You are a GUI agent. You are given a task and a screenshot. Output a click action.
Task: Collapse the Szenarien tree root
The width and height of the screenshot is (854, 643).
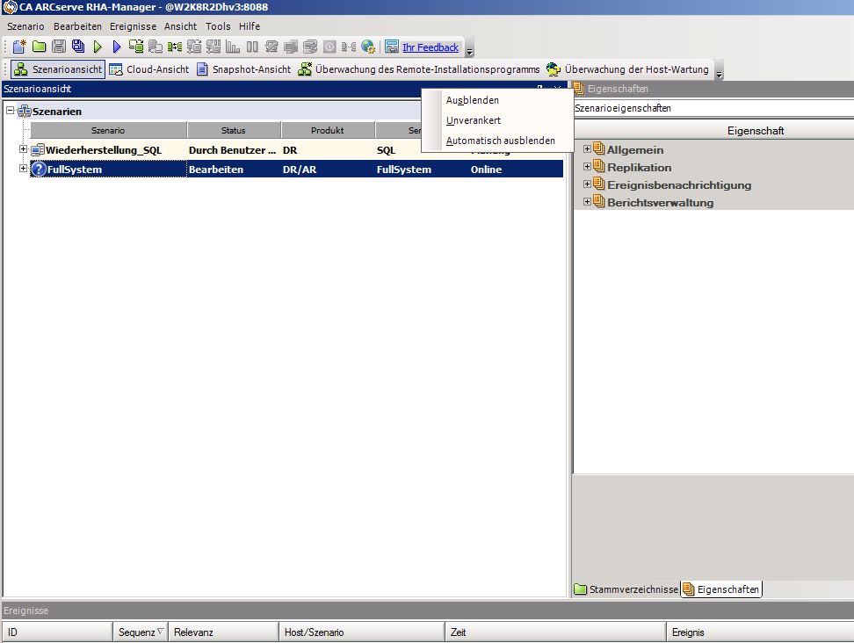pyautogui.click(x=10, y=111)
